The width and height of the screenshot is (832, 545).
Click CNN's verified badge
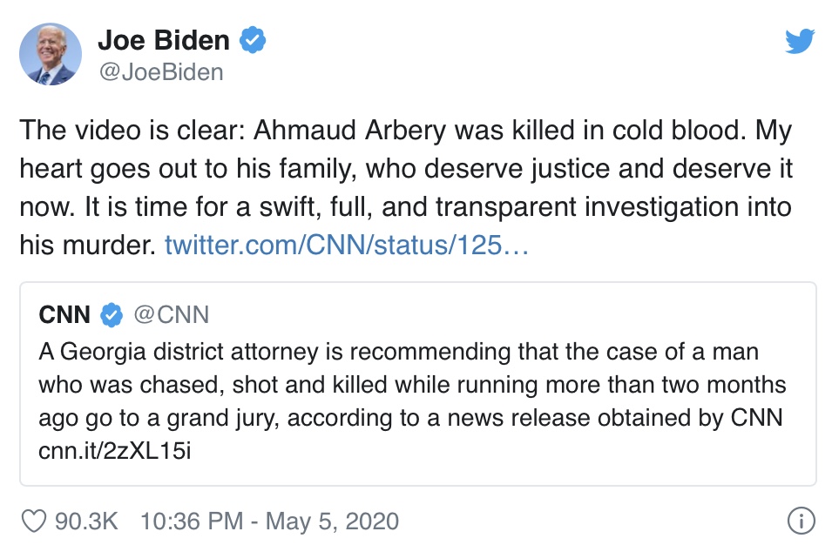pyautogui.click(x=112, y=315)
